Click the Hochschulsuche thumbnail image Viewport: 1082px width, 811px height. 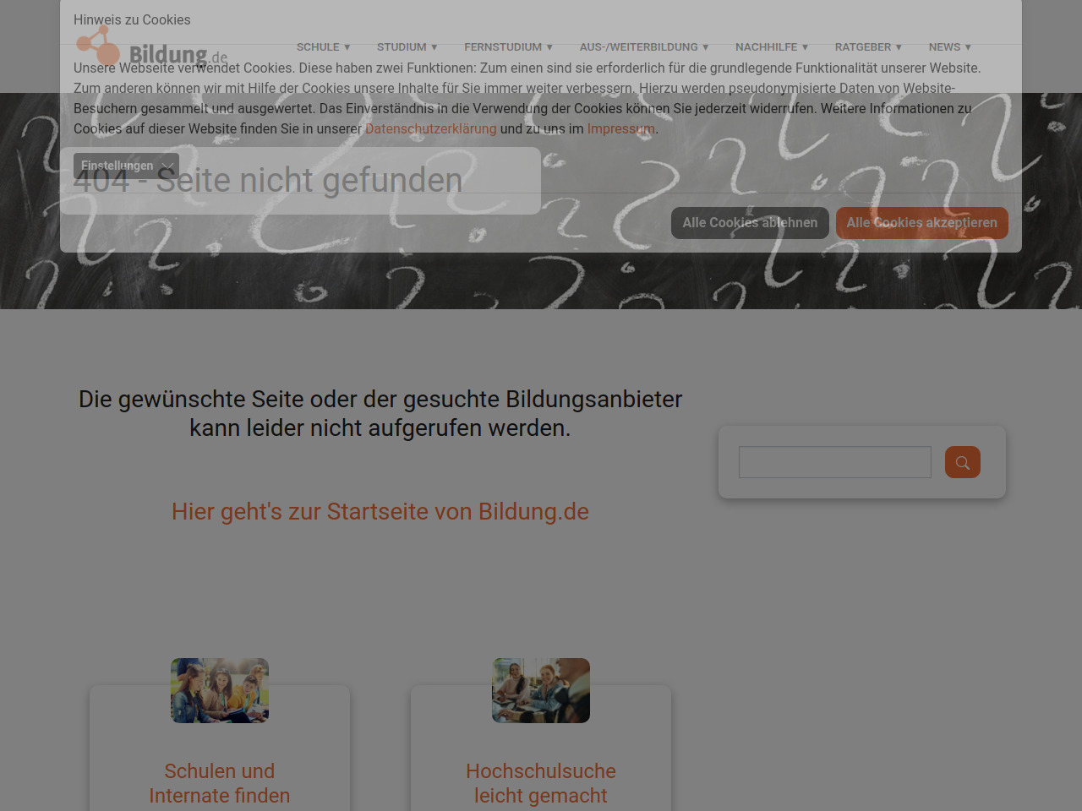pyautogui.click(x=541, y=690)
